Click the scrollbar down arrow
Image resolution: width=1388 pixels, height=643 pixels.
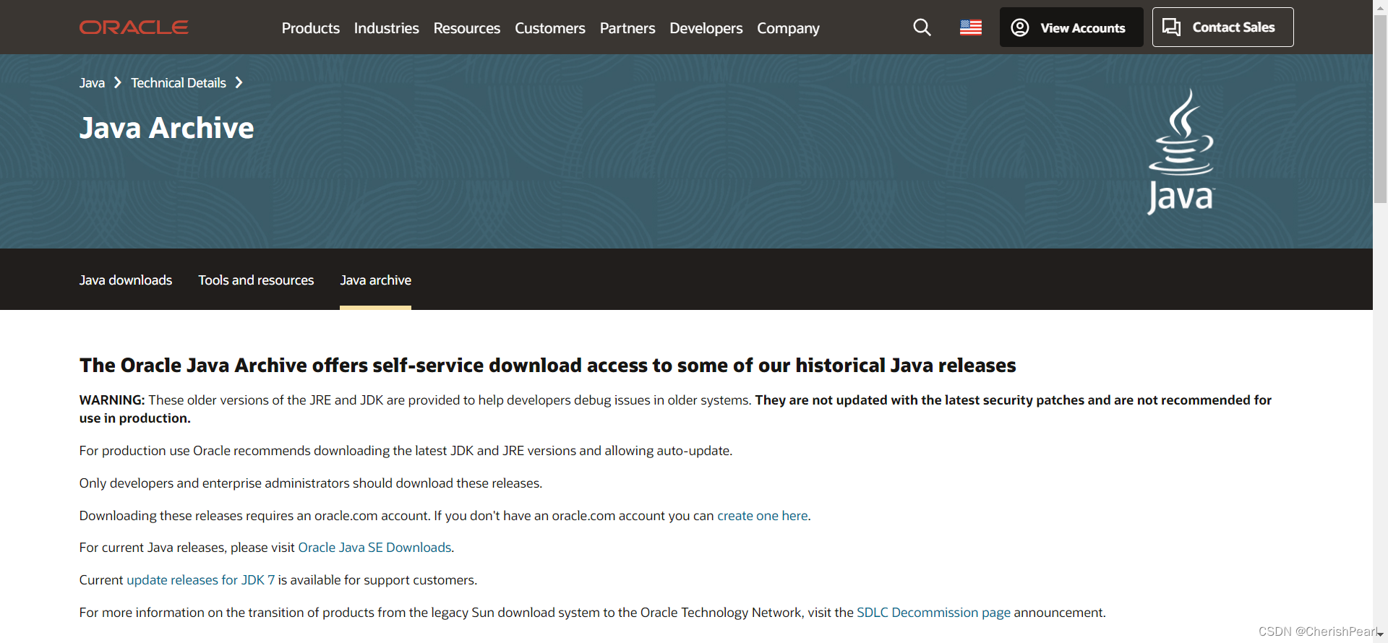[1380, 634]
